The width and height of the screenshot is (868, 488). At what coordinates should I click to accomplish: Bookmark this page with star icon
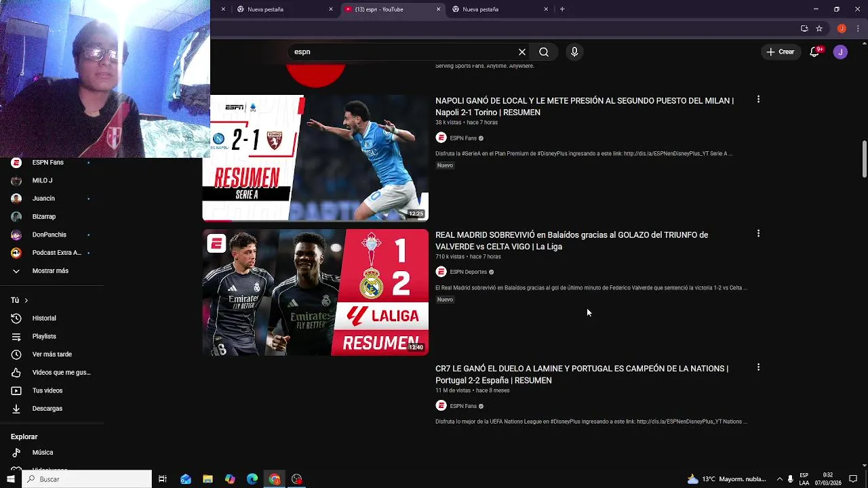819,28
